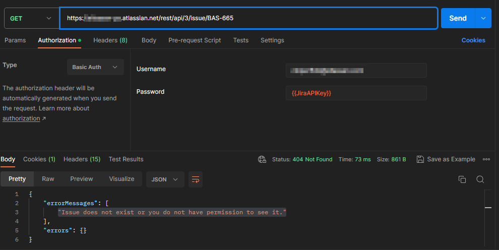Click the Username input field

(x=356, y=70)
